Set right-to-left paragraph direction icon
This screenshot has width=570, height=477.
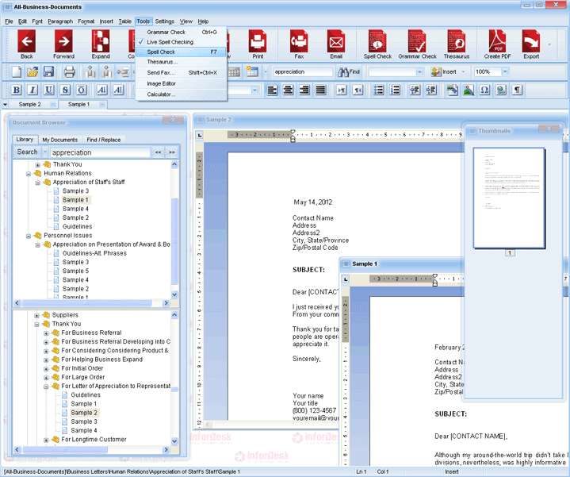click(x=358, y=90)
